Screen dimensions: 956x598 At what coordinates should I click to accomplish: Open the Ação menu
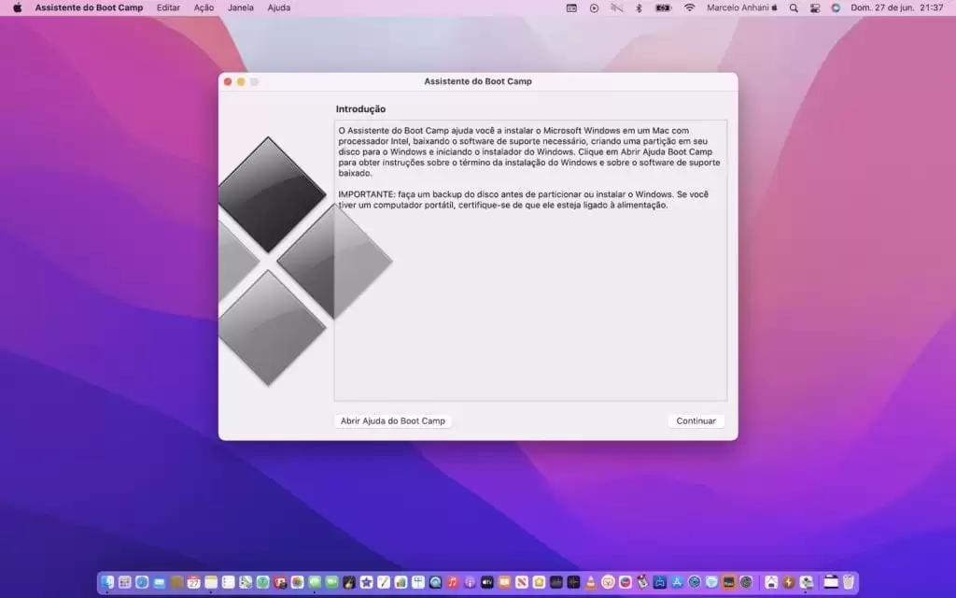tap(204, 7)
